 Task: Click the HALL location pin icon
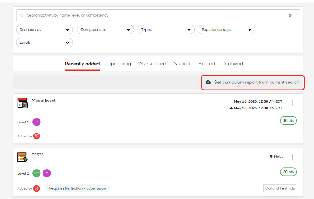click(271, 156)
